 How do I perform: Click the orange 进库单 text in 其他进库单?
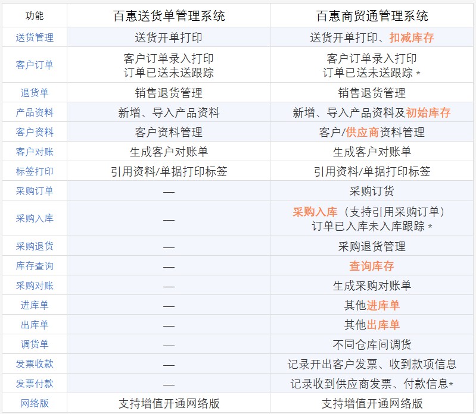(x=383, y=305)
